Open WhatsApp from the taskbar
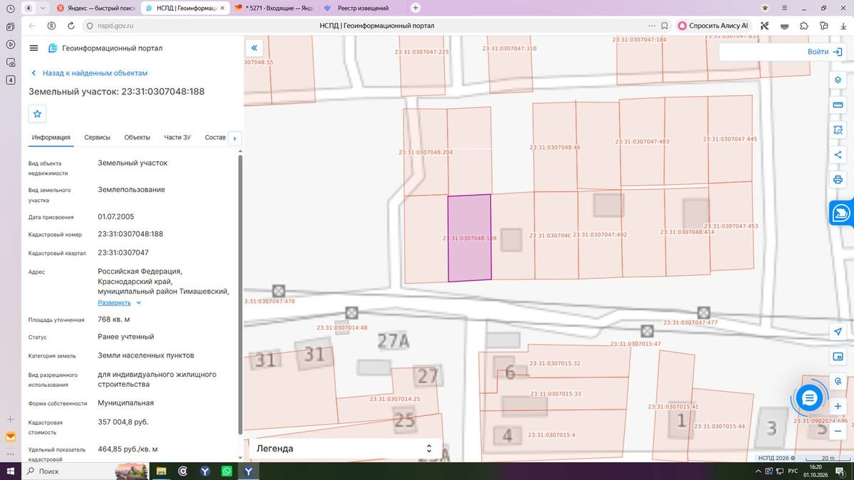This screenshot has width=854, height=480. (x=226, y=471)
